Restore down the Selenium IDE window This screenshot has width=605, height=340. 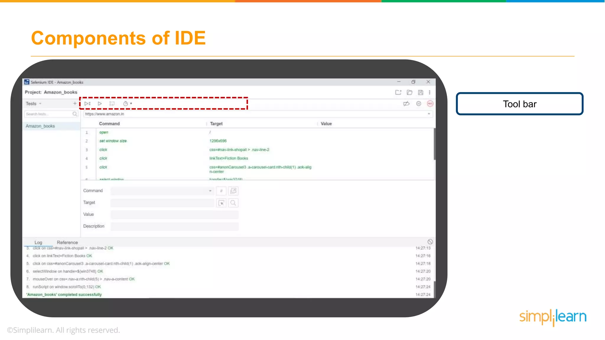coord(413,82)
